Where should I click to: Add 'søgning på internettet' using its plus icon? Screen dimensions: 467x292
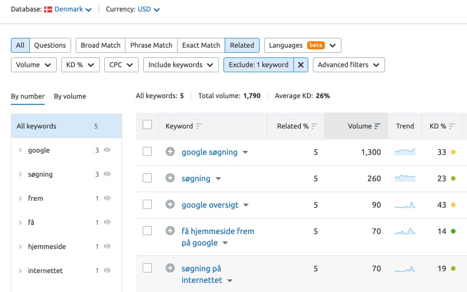click(170, 268)
